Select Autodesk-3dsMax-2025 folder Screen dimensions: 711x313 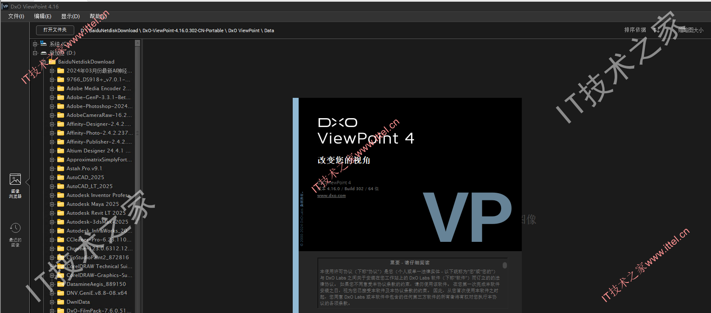coord(97,222)
